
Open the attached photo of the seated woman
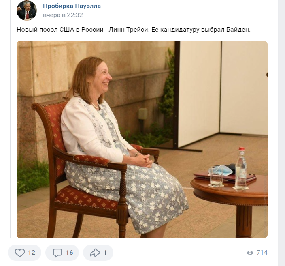(x=142, y=139)
